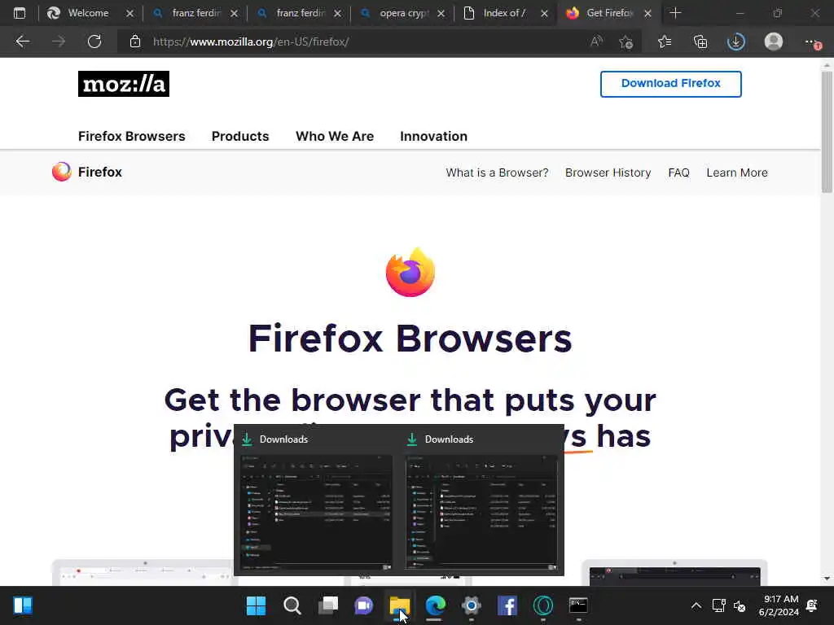Open Edge Settings and more menu
834x625 pixels.
point(812,42)
